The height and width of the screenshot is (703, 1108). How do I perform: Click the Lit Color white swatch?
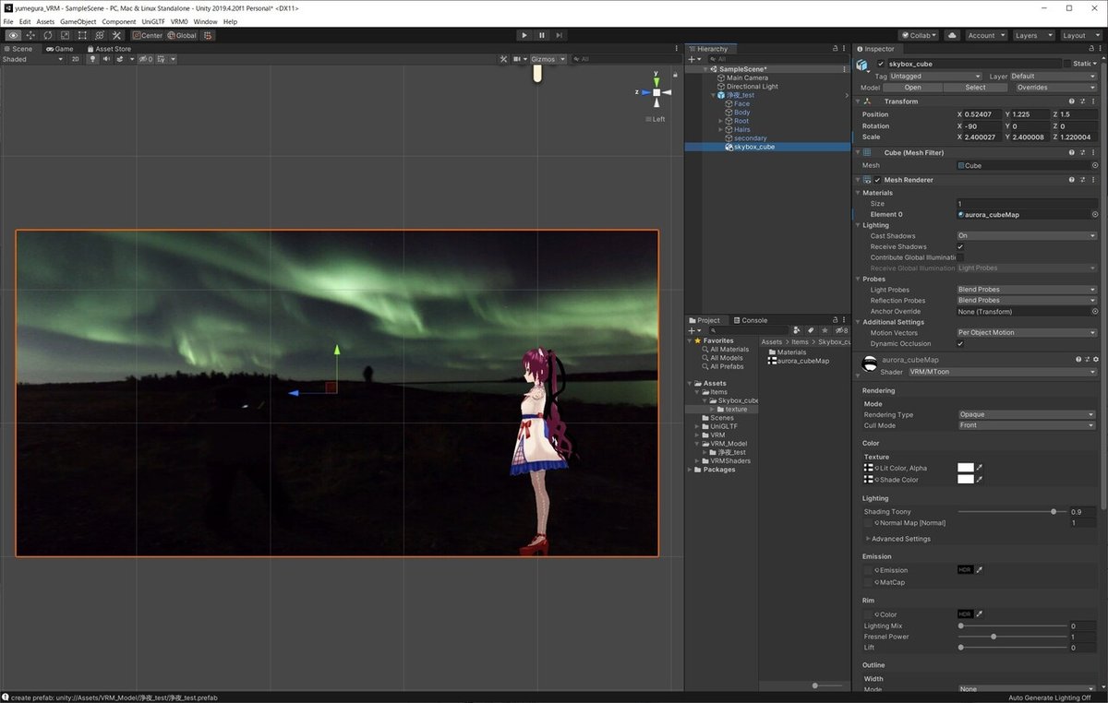tap(966, 468)
